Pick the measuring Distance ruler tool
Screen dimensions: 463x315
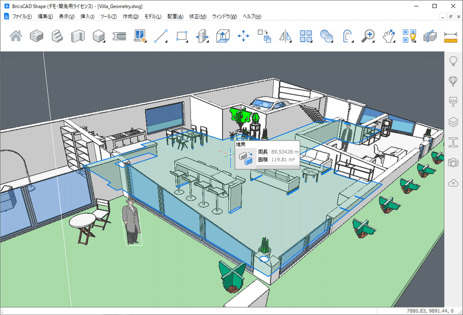[450, 36]
